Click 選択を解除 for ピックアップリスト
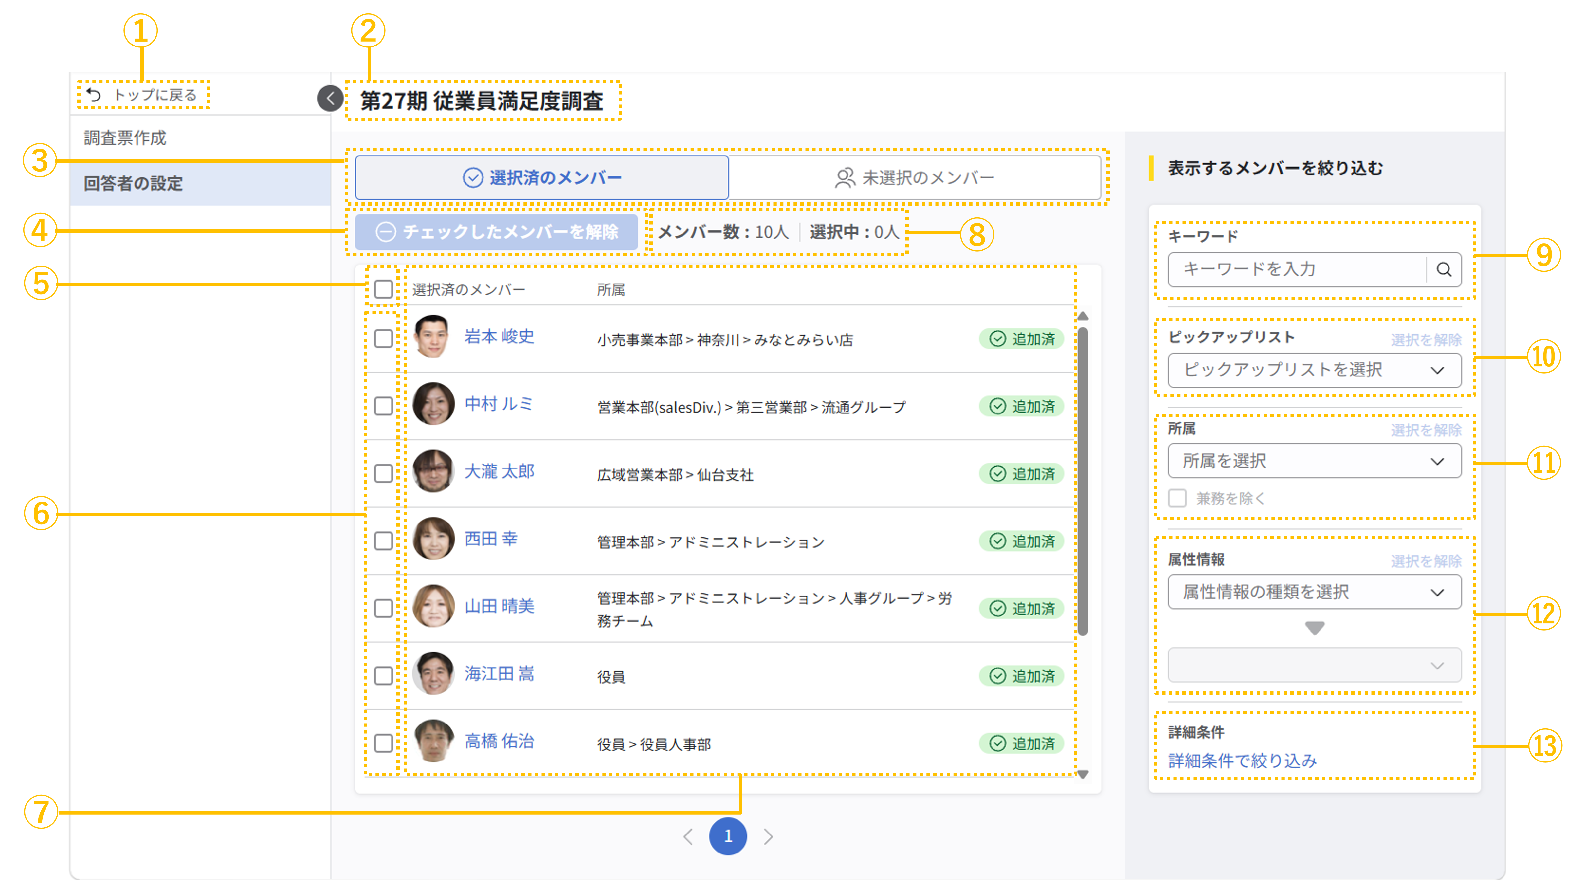Screen dimensions: 1585x880 click(x=1426, y=340)
